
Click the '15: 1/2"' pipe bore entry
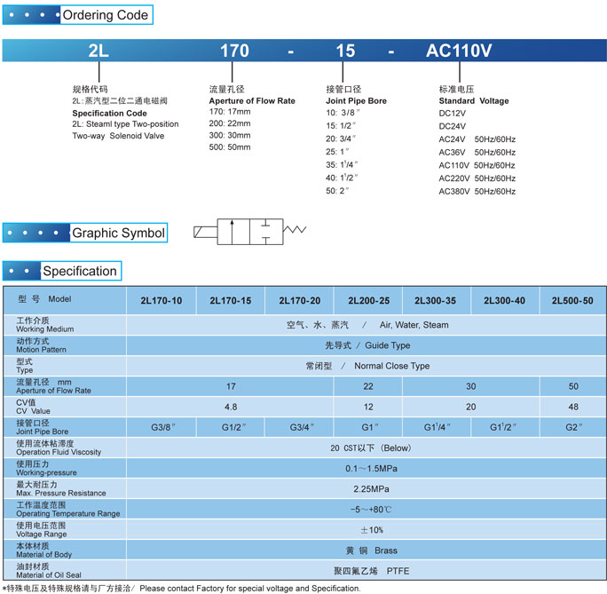point(341,125)
